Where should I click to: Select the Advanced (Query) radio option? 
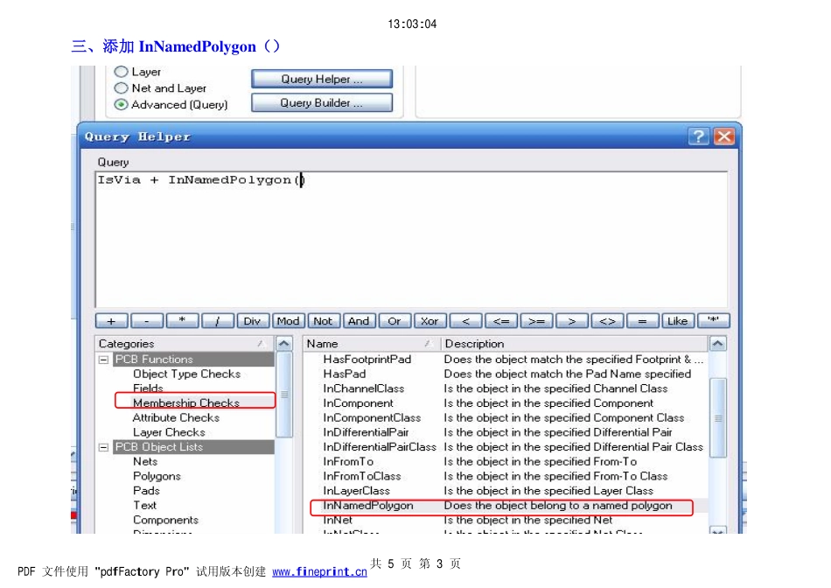pyautogui.click(x=122, y=104)
